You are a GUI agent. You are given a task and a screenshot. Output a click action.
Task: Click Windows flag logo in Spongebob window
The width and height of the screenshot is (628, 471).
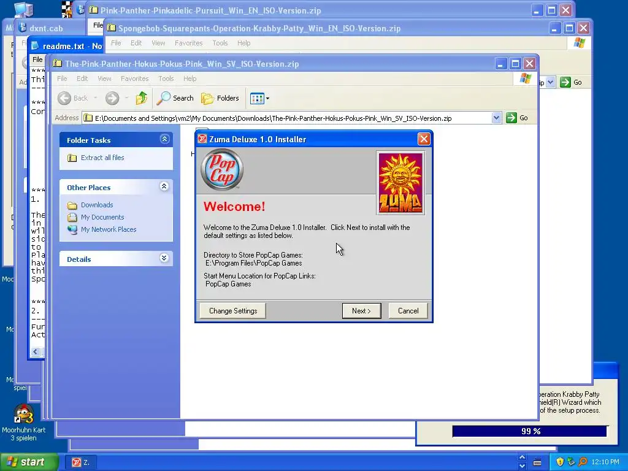pos(579,43)
